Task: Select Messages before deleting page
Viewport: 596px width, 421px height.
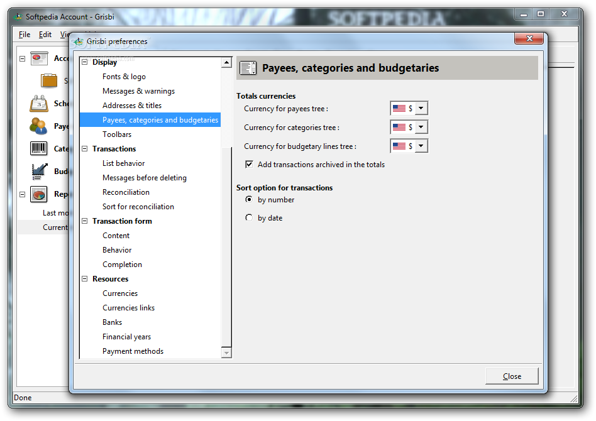Action: (x=145, y=177)
